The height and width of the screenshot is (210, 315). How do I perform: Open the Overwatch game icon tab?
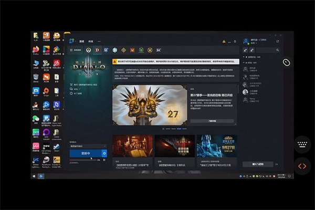(89, 50)
